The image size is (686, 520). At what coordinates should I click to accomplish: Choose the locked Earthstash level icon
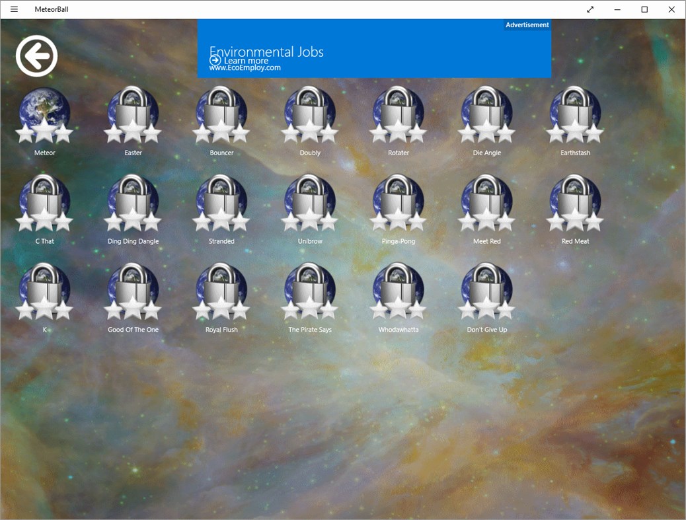click(x=575, y=115)
